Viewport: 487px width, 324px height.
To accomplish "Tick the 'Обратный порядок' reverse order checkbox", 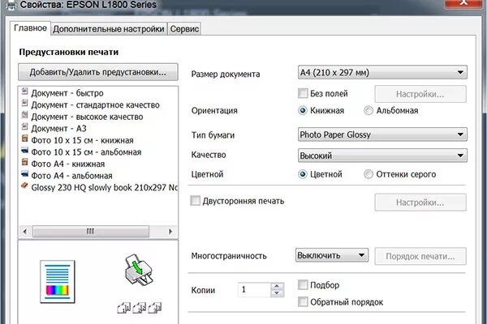I will click(303, 301).
